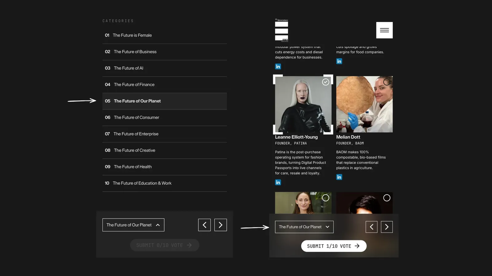Click the greyed-out Submit 0/10 Vote button

165,245
